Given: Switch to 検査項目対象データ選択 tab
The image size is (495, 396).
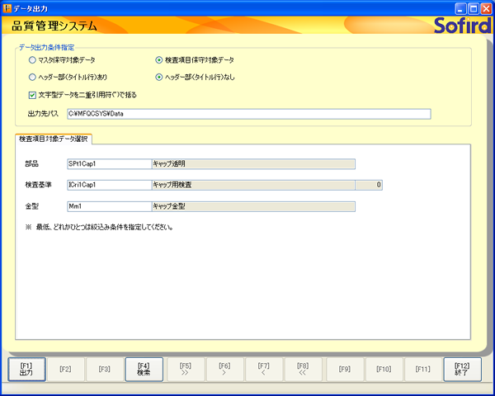Looking at the screenshot, I should [x=53, y=138].
